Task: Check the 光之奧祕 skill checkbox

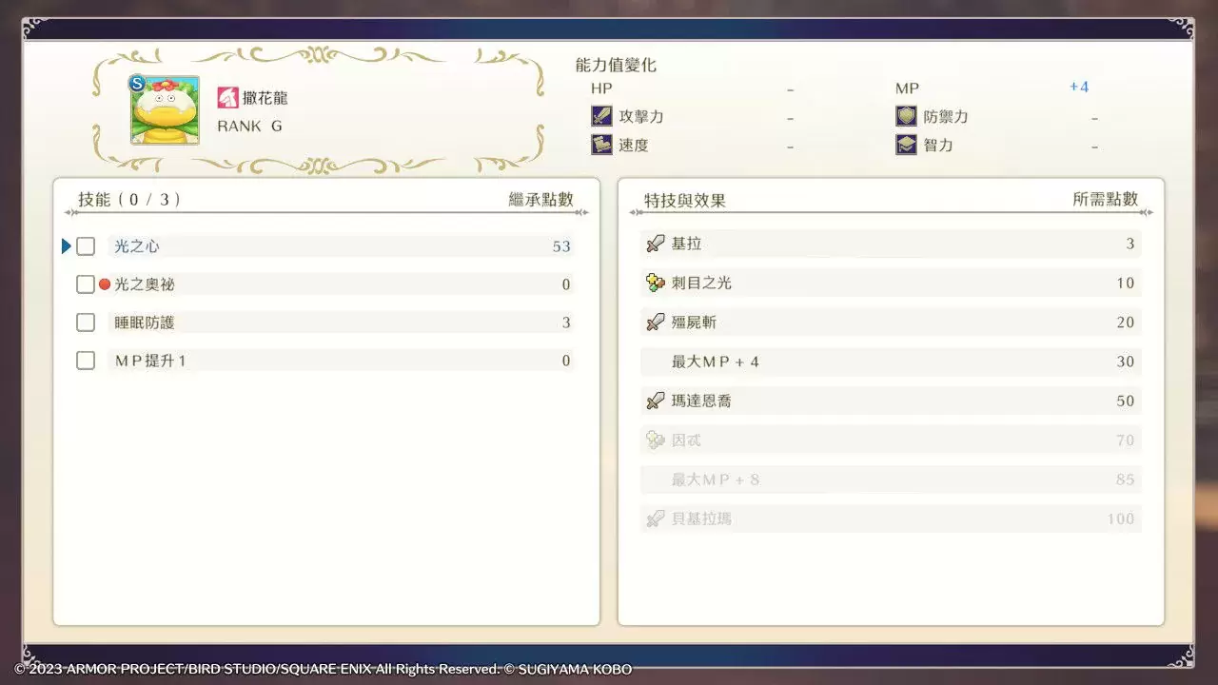Action: coord(86,284)
